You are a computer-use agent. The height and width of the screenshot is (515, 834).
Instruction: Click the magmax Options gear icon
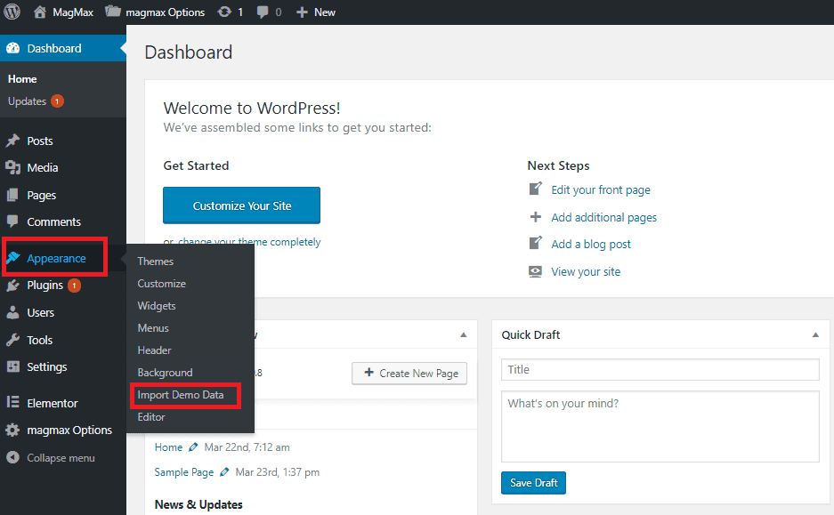tap(12, 430)
